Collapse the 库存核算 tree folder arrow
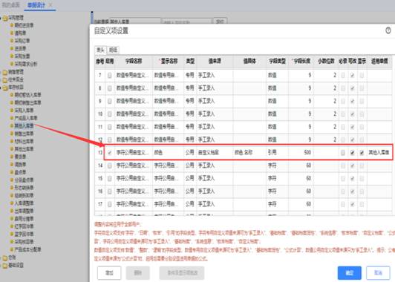 tap(1, 88)
